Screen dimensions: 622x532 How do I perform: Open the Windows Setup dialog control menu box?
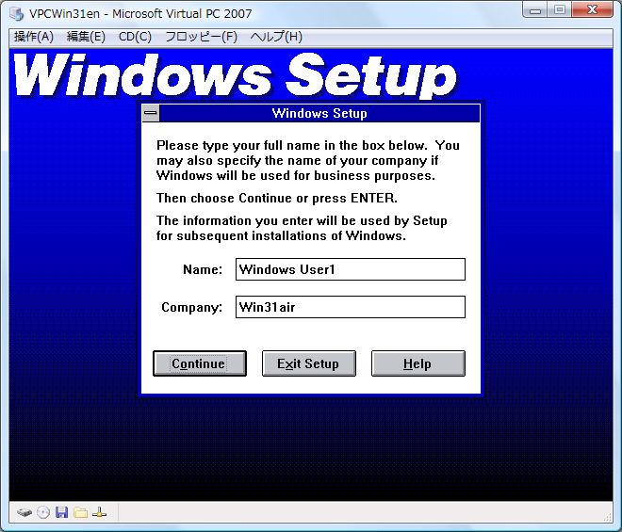pyautogui.click(x=151, y=113)
